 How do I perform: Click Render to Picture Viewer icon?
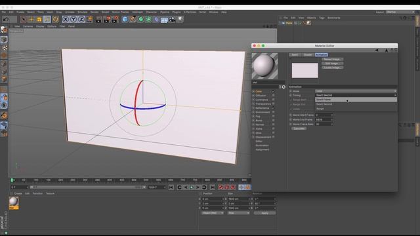pyautogui.click(x=107, y=19)
